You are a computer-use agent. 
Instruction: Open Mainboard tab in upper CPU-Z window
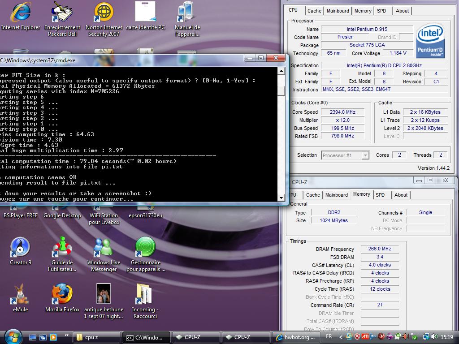click(338, 11)
